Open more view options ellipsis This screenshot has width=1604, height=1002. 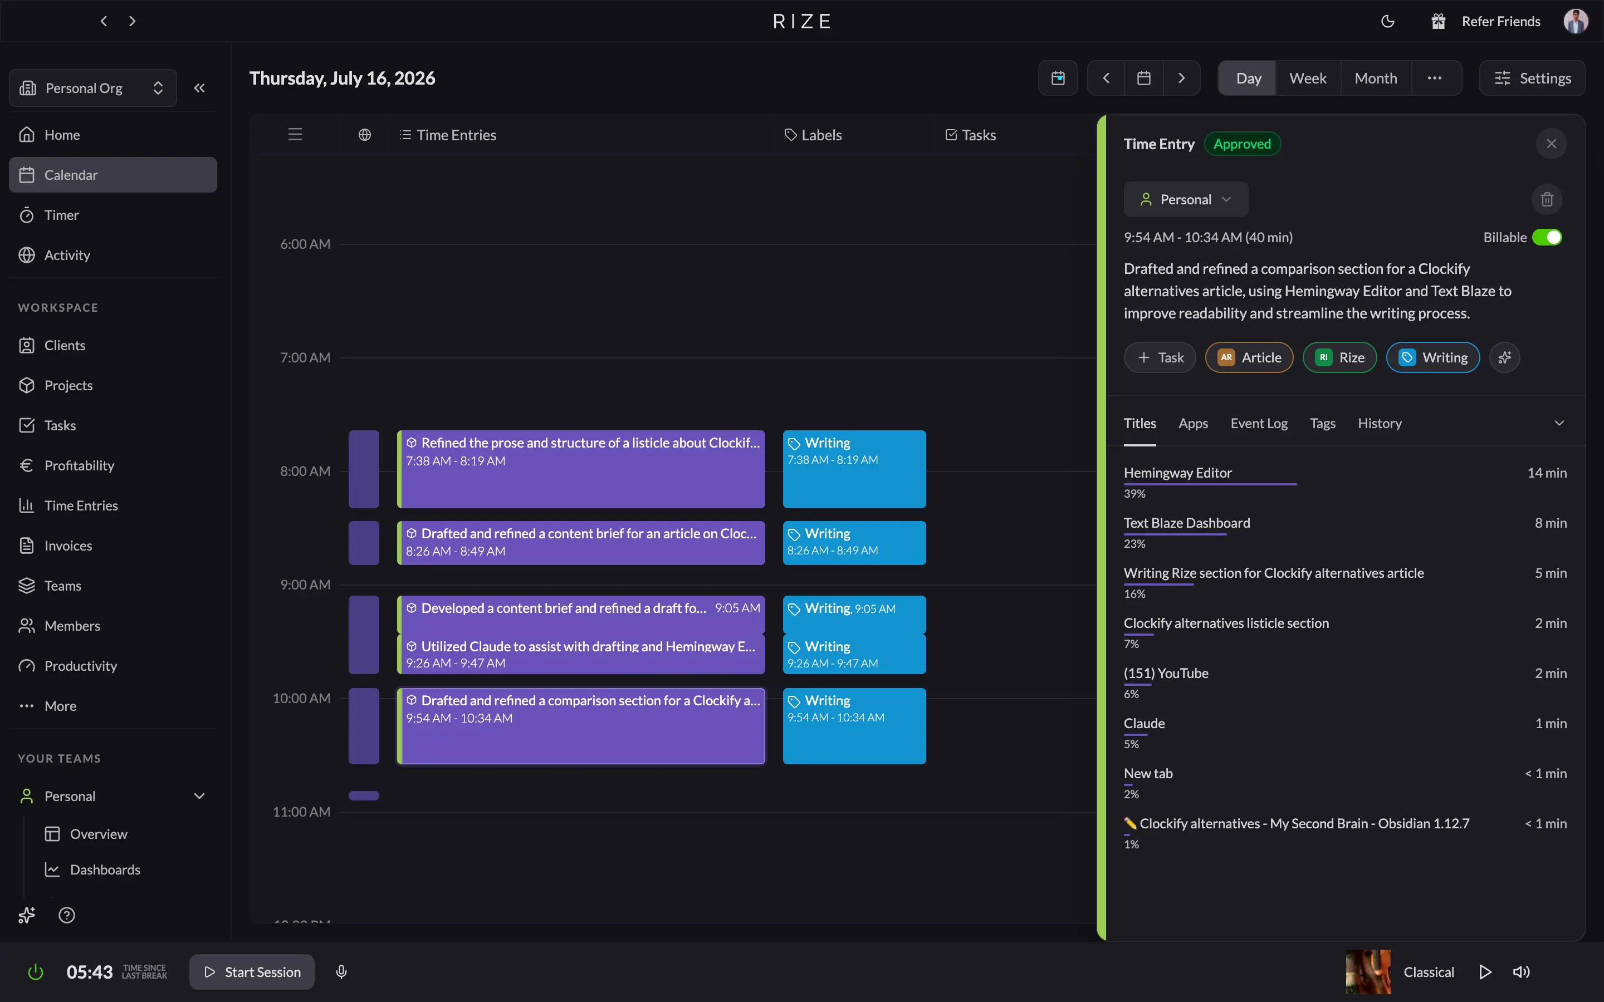(x=1435, y=78)
